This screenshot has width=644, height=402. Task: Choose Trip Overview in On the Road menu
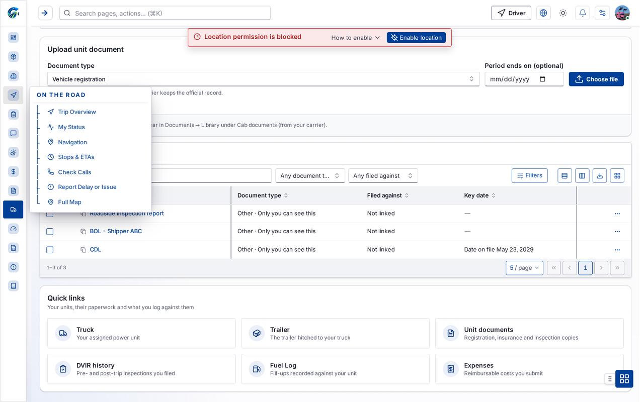tap(77, 112)
